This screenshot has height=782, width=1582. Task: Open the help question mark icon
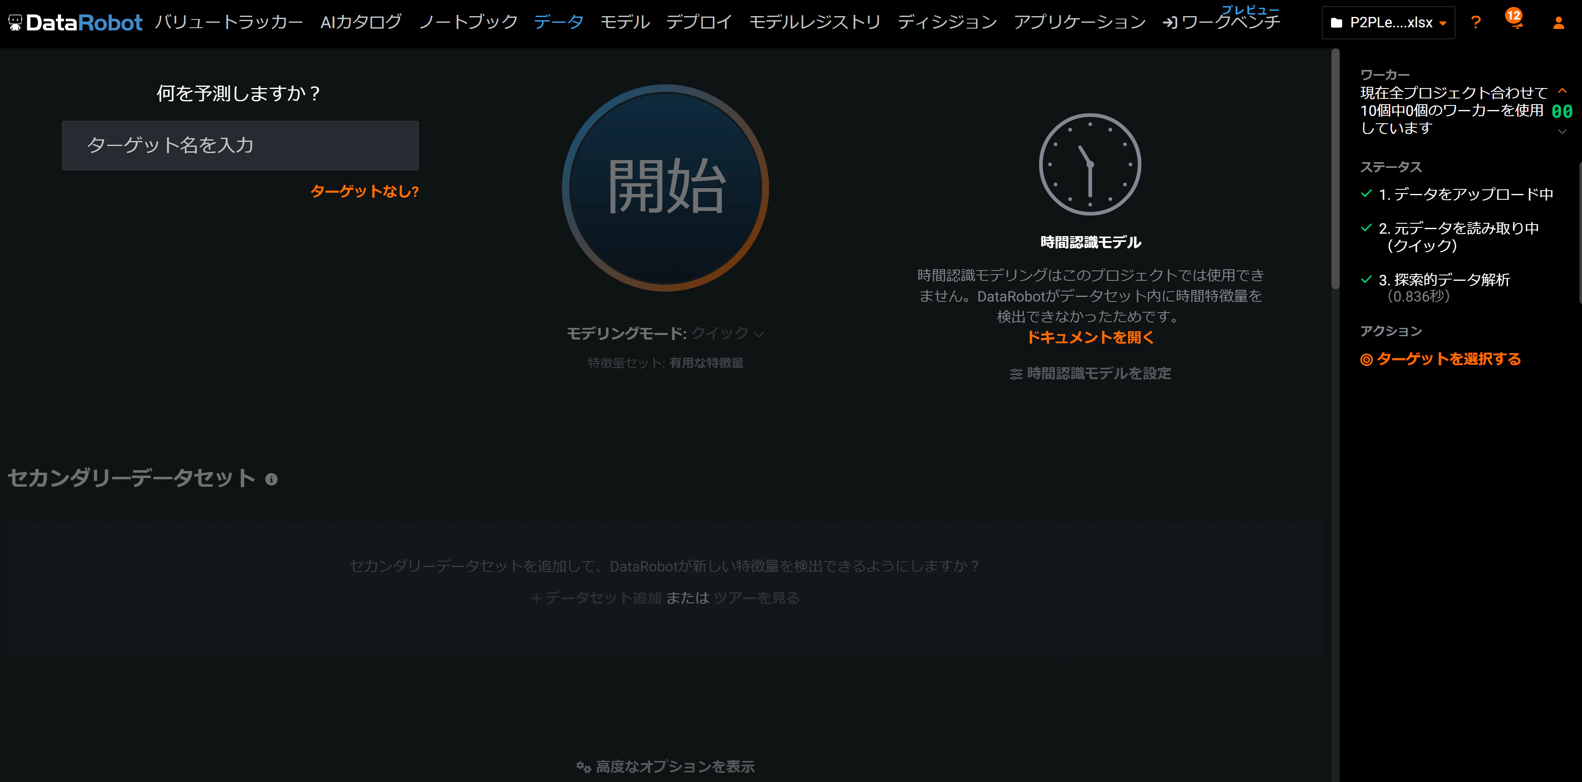pos(1476,23)
